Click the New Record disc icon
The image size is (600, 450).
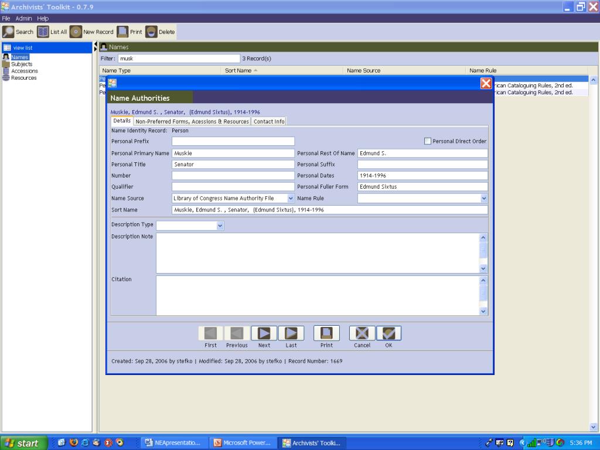pyautogui.click(x=76, y=32)
